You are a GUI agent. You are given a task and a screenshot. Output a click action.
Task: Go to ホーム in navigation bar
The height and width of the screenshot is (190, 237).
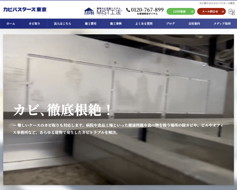coord(11,24)
